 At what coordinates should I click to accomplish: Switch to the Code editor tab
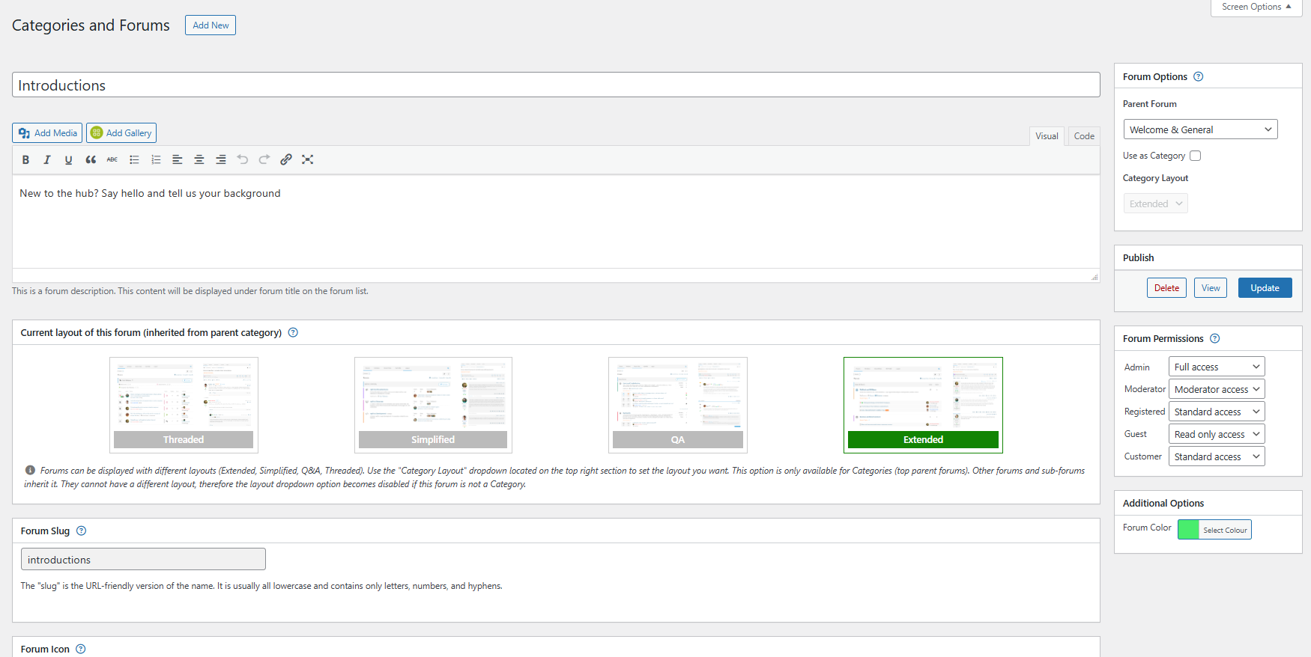(x=1083, y=136)
